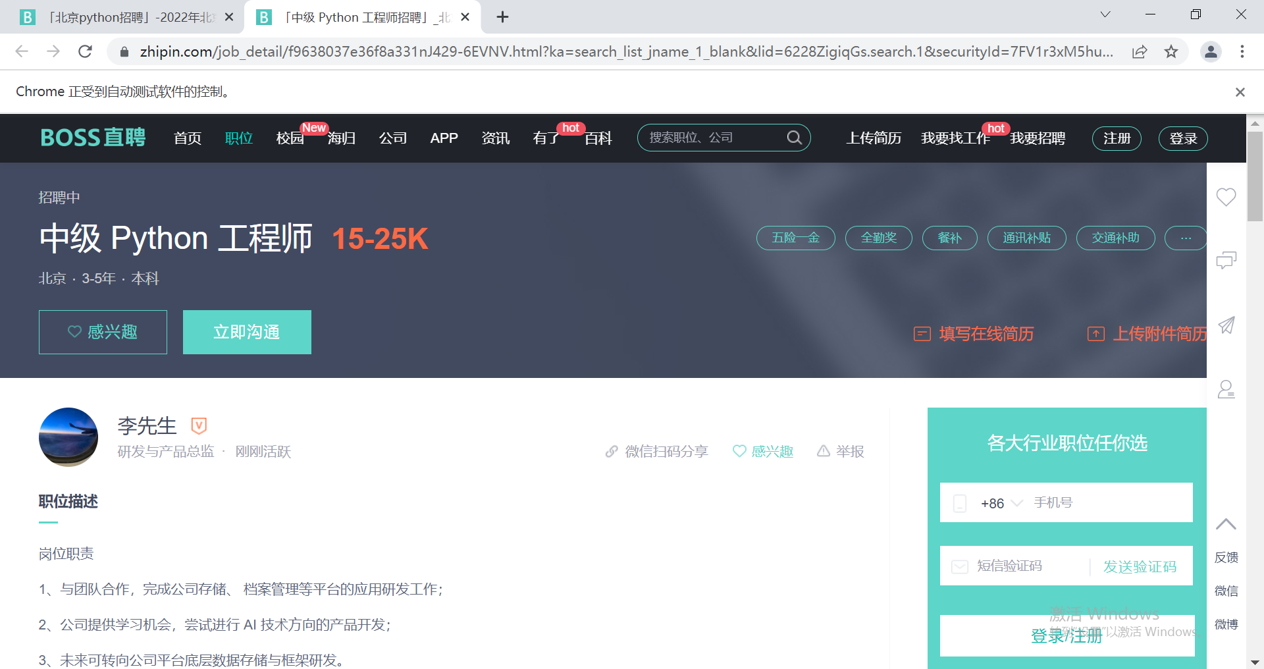Expand more benefit tags with the ellipsis
The height and width of the screenshot is (669, 1264).
click(1186, 238)
